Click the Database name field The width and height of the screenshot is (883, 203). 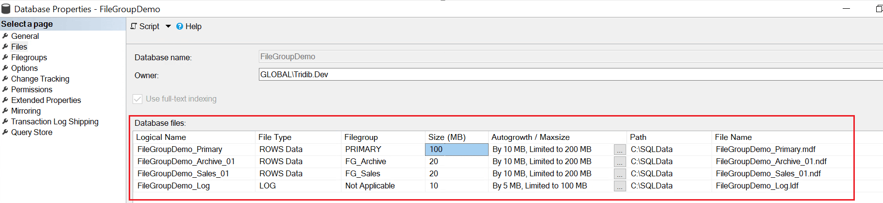(x=571, y=57)
